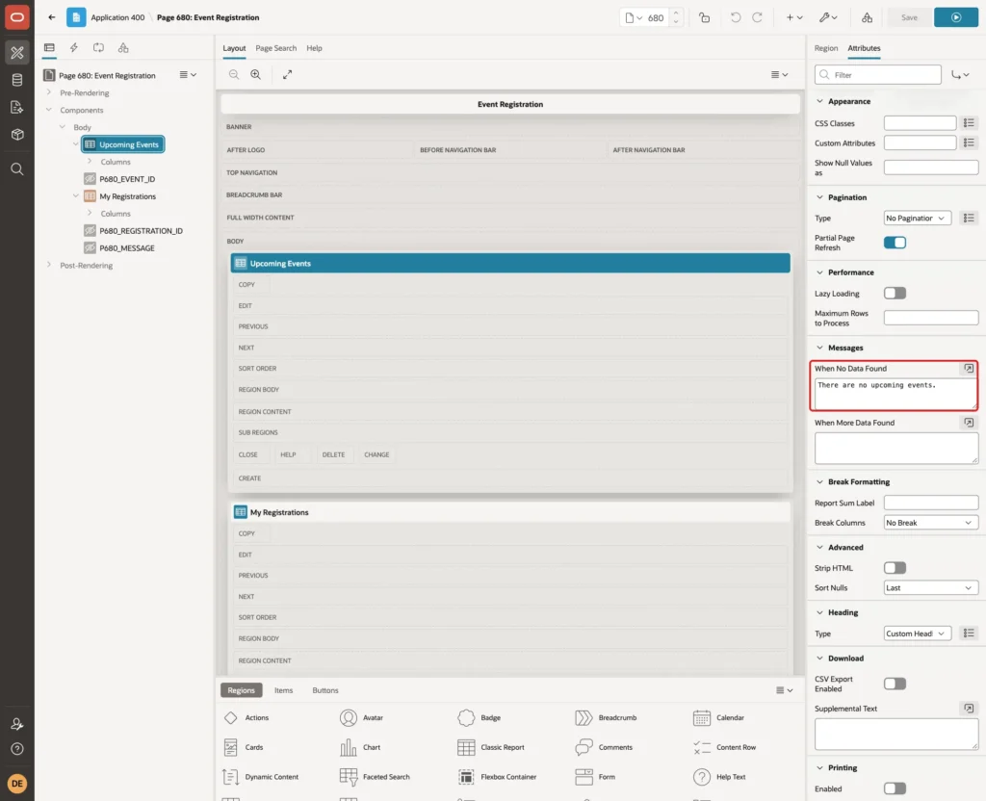Open Break Columns dropdown
Image resolution: width=986 pixels, height=801 pixels.
click(931, 523)
